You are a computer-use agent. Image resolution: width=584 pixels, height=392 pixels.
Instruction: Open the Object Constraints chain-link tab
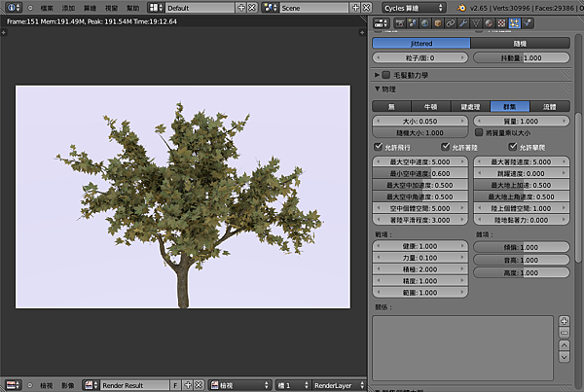451,23
